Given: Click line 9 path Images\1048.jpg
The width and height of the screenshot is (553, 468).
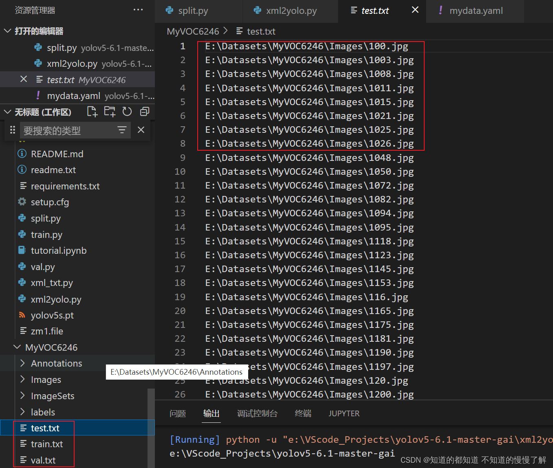Looking at the screenshot, I should [309, 158].
